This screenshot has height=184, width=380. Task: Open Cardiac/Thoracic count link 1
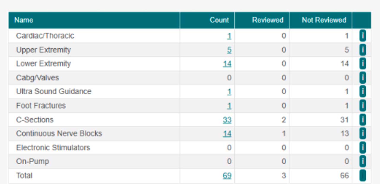pyautogui.click(x=229, y=36)
